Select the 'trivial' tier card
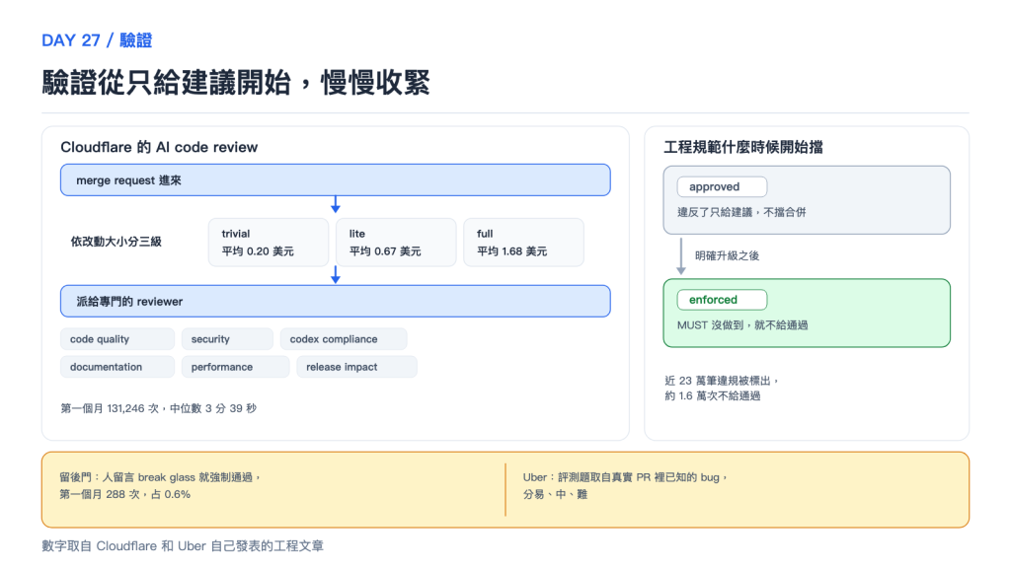 pyautogui.click(x=269, y=243)
